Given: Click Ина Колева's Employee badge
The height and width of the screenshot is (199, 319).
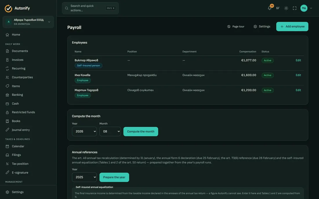Looking at the screenshot, I should coord(83,80).
